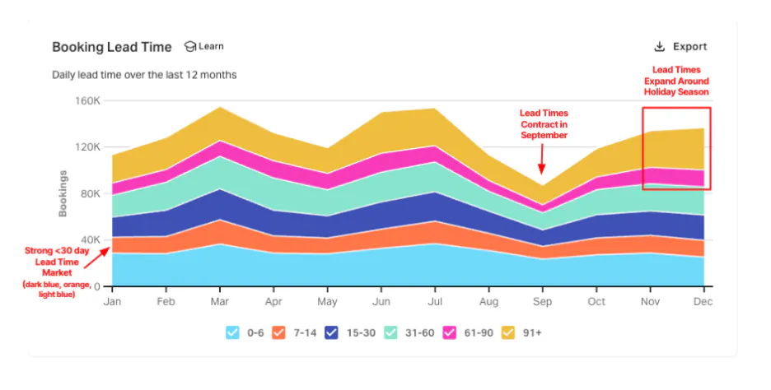The image size is (771, 390).
Task: Click the 91+ legend label
Action: tap(532, 333)
